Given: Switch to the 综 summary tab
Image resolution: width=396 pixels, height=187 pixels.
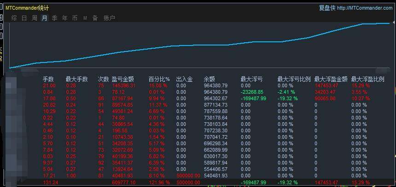Looking at the screenshot, I should point(14,18).
